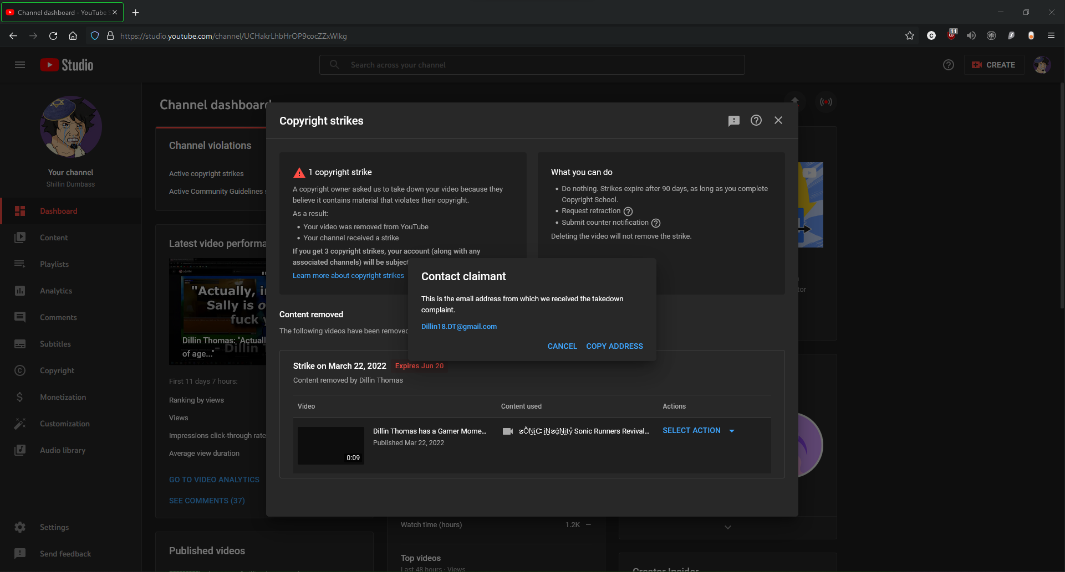Click help icon next to Request retraction
This screenshot has height=572, width=1065.
628,212
